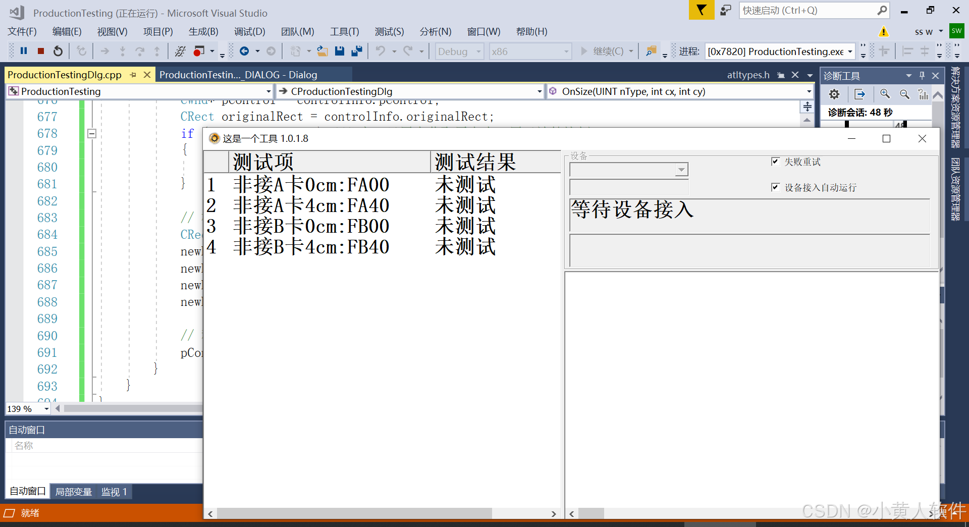The image size is (969, 527).
Task: Click the diagnostic tools output export icon
Action: [x=859, y=94]
